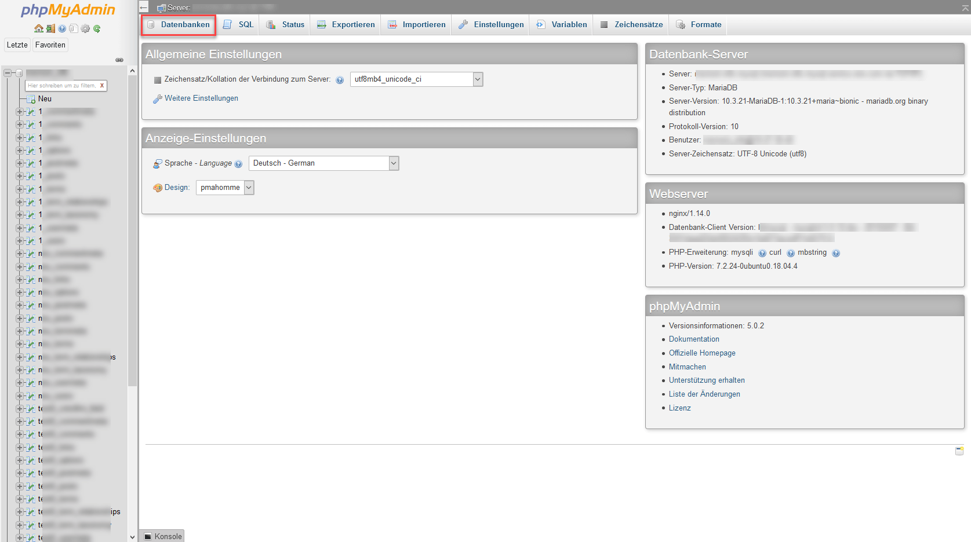Show the Favoriten tables list

click(50, 45)
